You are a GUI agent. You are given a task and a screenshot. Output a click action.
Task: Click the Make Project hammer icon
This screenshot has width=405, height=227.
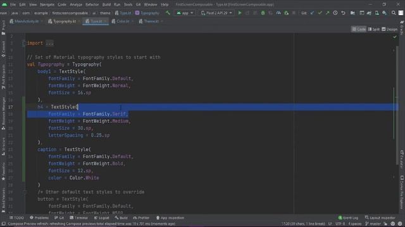click(x=168, y=13)
